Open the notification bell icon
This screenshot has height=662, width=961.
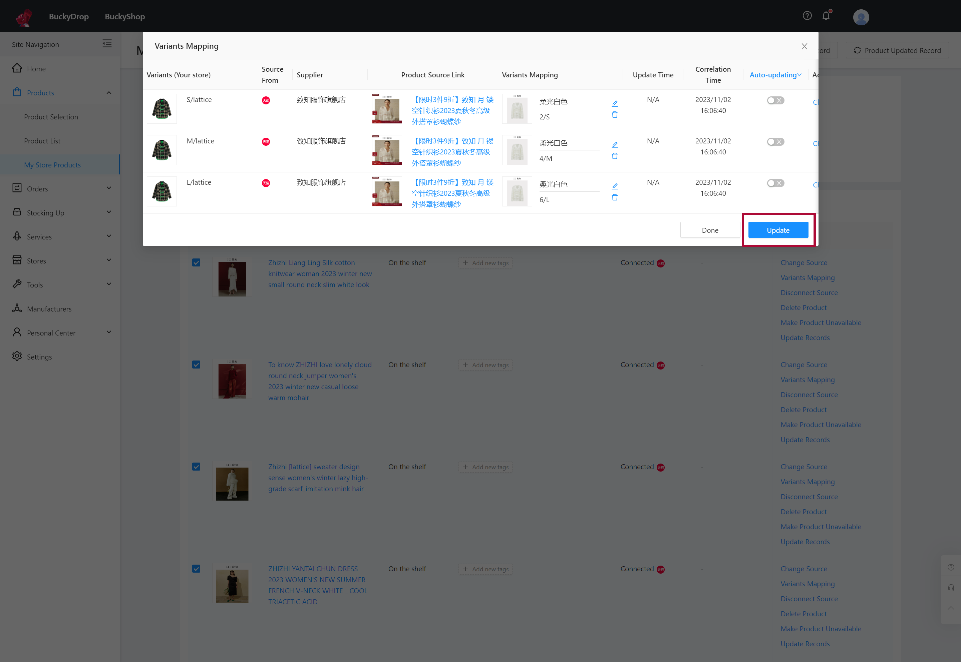pos(826,16)
